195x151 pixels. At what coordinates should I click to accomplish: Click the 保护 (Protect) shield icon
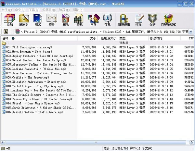click(152, 20)
